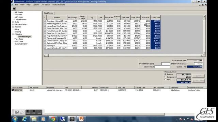218x122 pixels.
Task: Open Work Ticket in the tree
Action: pyautogui.click(x=19, y=39)
